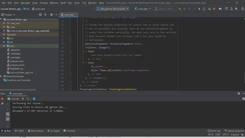Viewport: 245px width, 138px height.
Task: Open the Build menu
Action: [63, 3]
